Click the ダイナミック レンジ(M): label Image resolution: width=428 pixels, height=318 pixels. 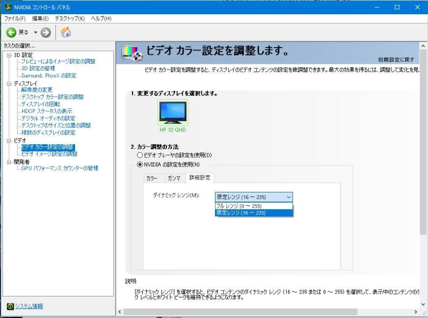pos(176,195)
